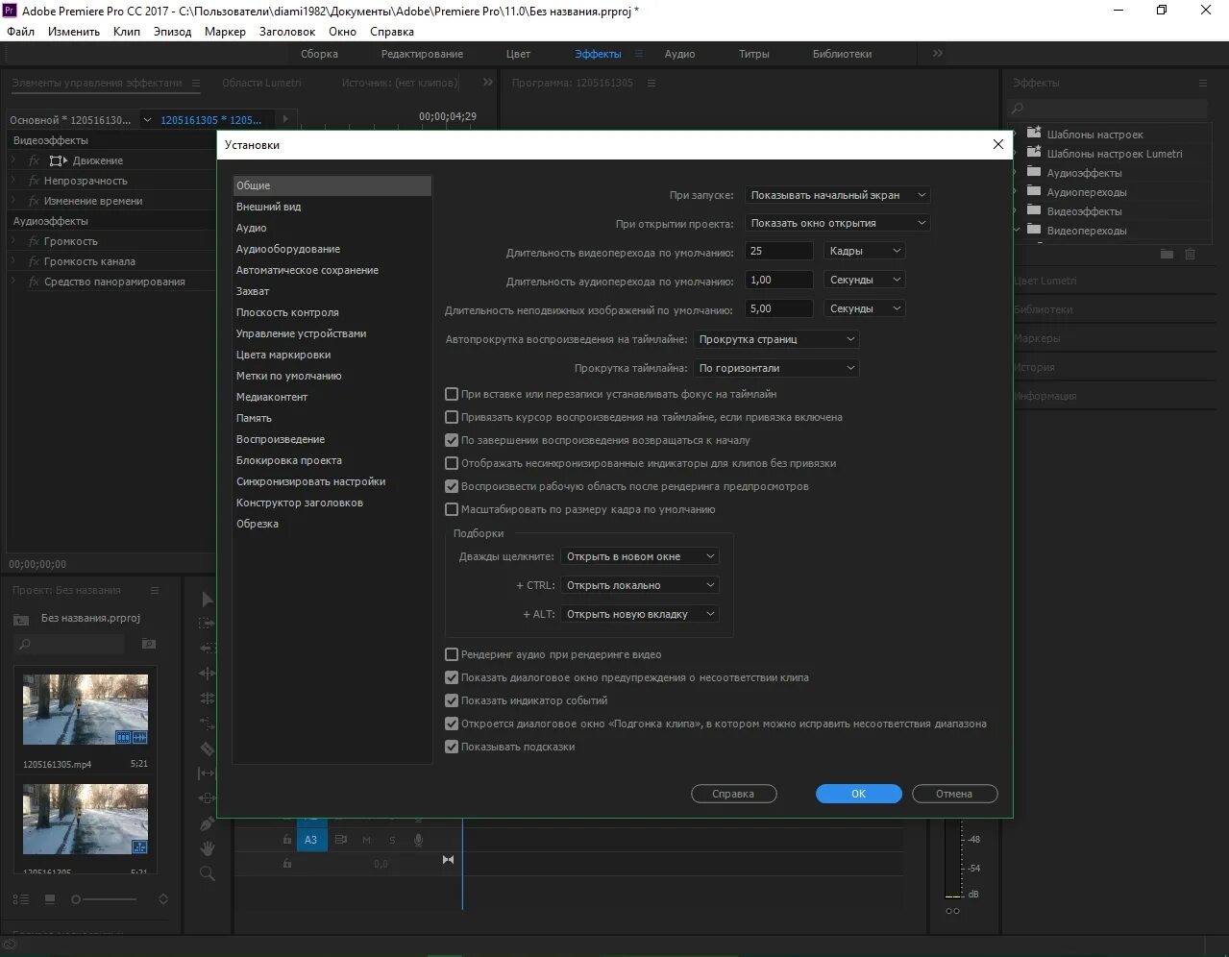Image resolution: width=1229 pixels, height=957 pixels.
Task: Uncheck По завершении воспроизведения возвращаться к началу
Action: 452,440
